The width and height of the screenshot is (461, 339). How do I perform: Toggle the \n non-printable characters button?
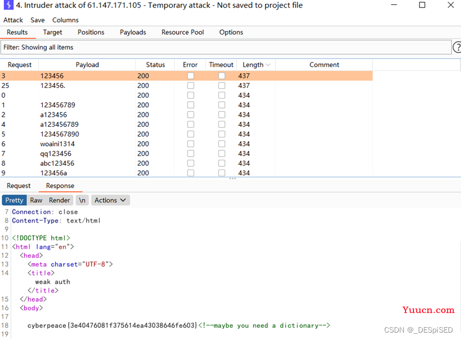tap(82, 200)
